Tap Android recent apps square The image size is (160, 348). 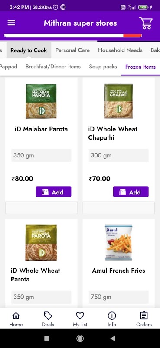tap(47, 338)
